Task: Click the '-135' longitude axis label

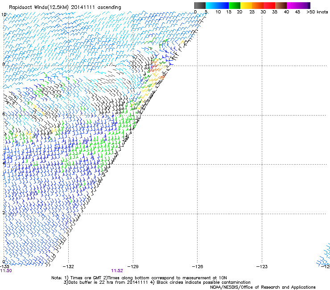Action: point(4,267)
